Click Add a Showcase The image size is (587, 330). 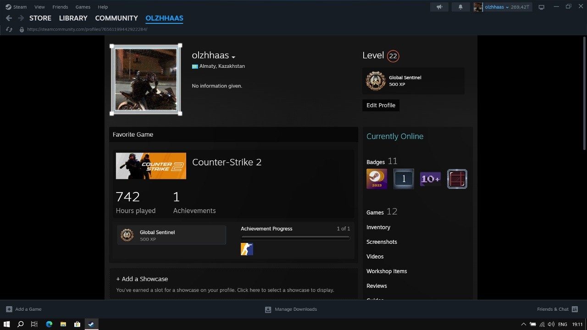tap(142, 279)
